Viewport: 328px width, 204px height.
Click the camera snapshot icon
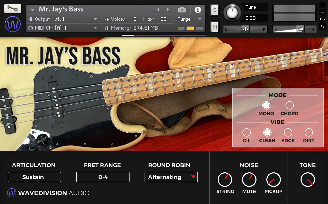(x=182, y=9)
